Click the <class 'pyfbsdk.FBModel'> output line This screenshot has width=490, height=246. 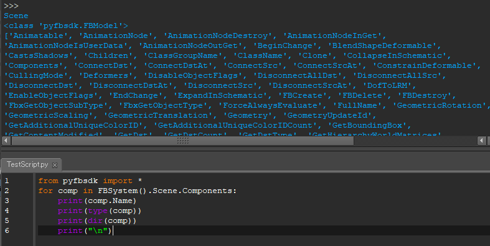click(66, 26)
